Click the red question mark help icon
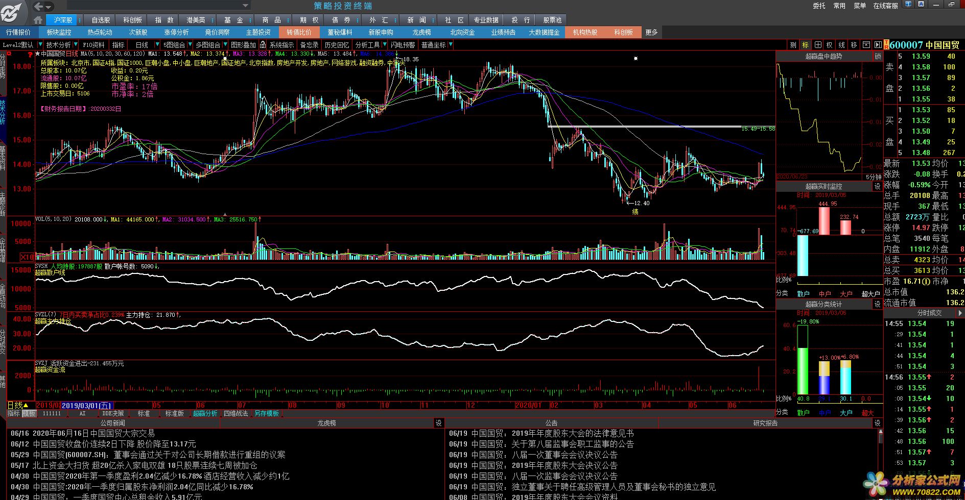965x500 pixels. pyautogui.click(x=30, y=54)
